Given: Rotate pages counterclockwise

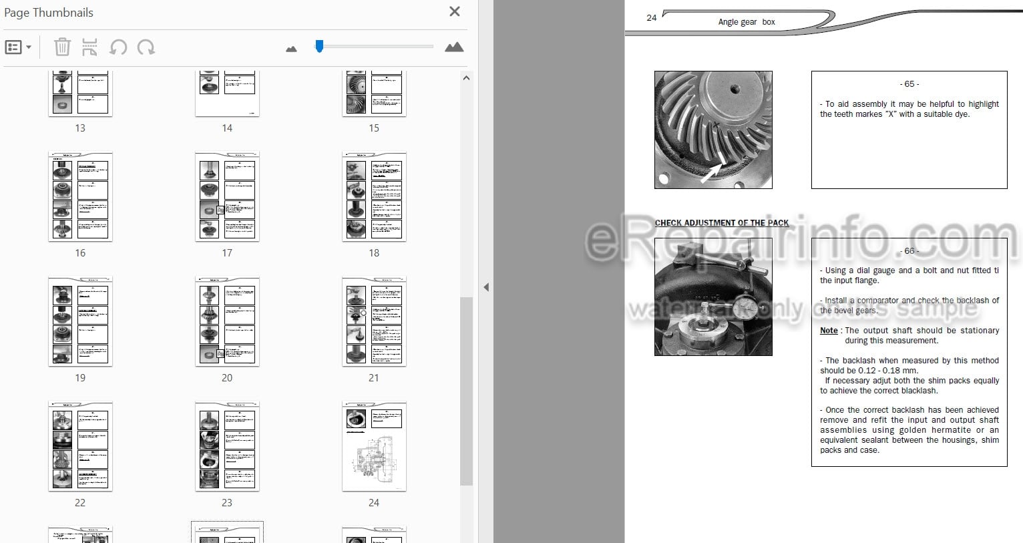Looking at the screenshot, I should (x=118, y=47).
